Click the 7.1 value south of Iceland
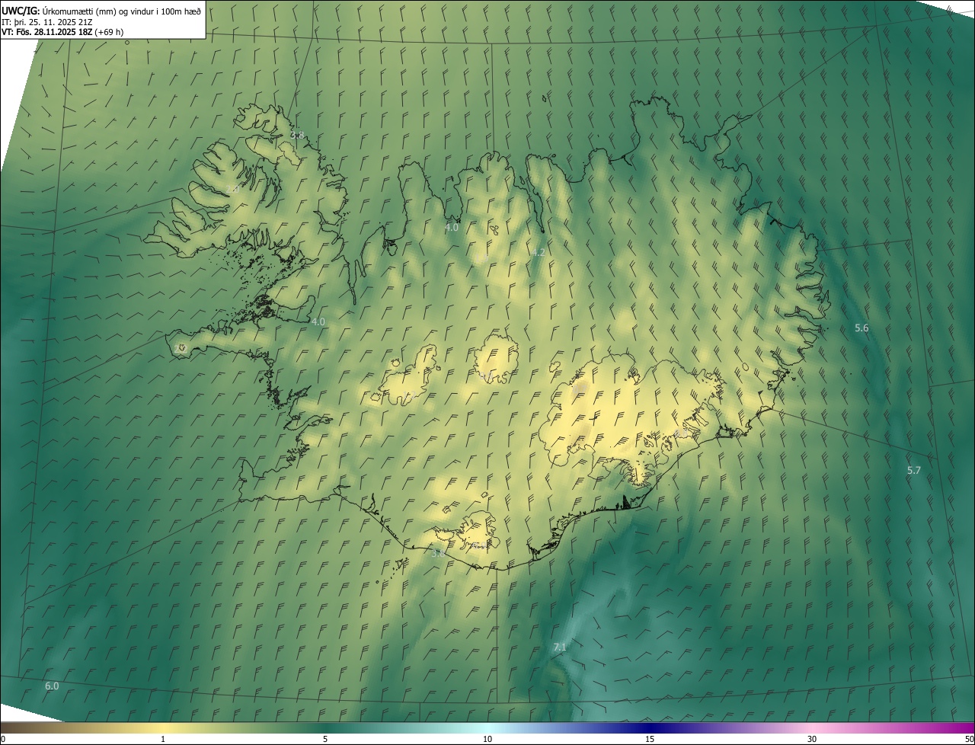Screen dimensions: 975x745 tap(560, 647)
